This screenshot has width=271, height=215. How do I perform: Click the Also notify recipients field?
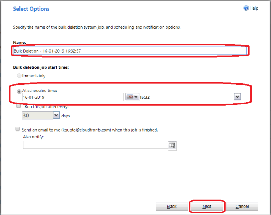pos(95,145)
